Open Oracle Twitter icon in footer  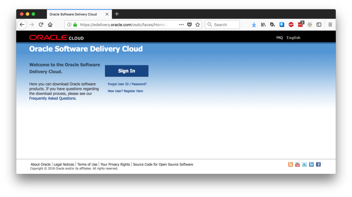pyautogui.click(x=305, y=164)
